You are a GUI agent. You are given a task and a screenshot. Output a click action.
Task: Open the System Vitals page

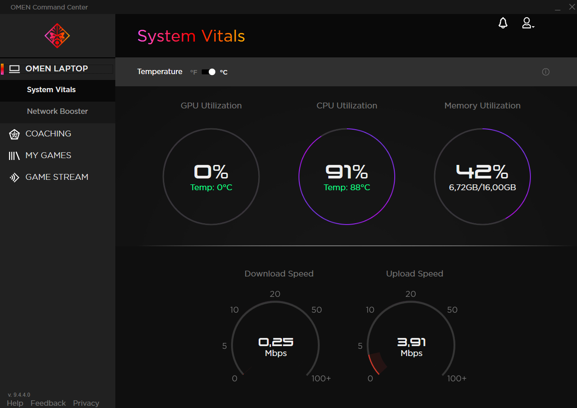click(57, 90)
